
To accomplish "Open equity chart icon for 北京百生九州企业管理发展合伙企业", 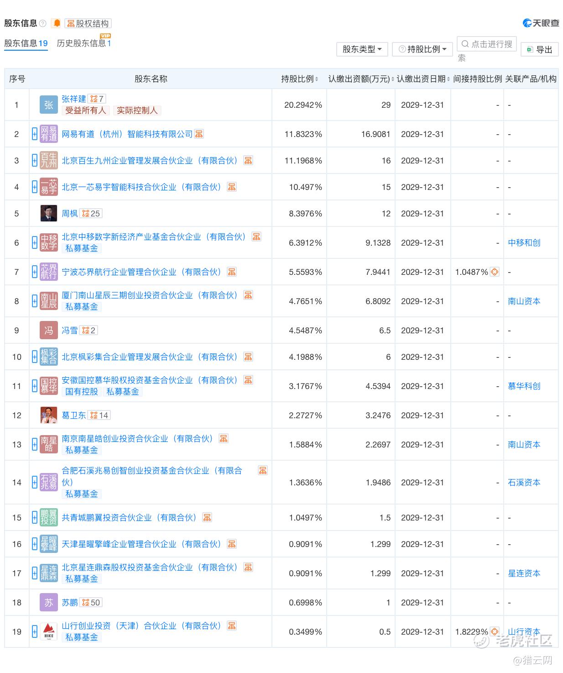I will 248,161.
